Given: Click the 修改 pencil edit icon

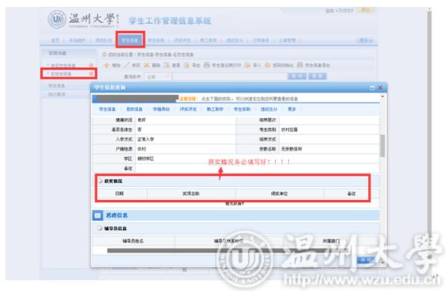Looking at the screenshot, I should pyautogui.click(x=126, y=66).
